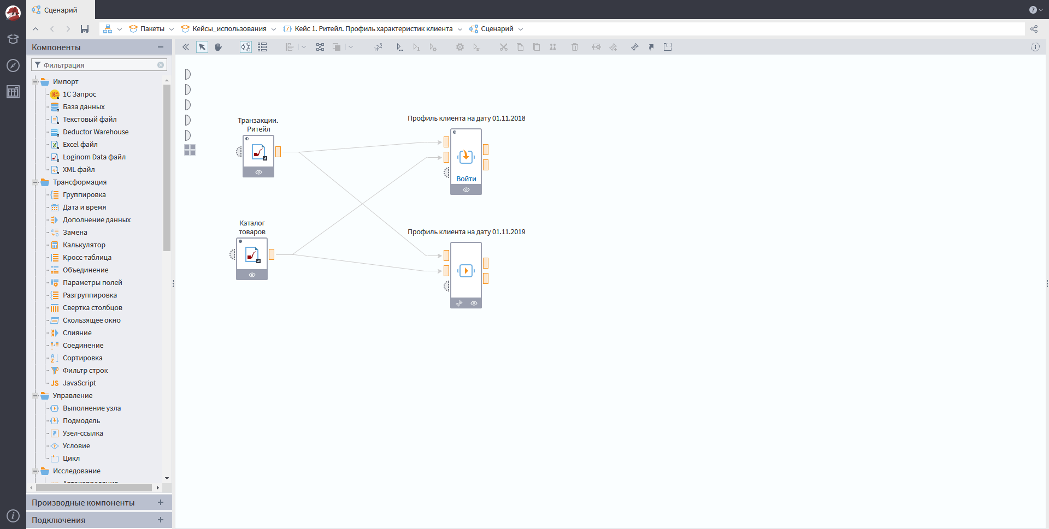Click the Транзакции. Ритейл node icon
Viewport: 1049px width, 529px height.
pyautogui.click(x=258, y=152)
